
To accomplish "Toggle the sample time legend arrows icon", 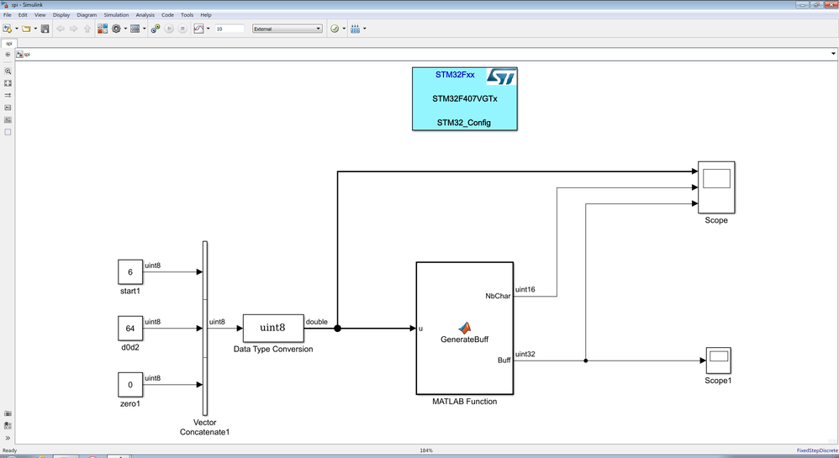I will [x=8, y=95].
